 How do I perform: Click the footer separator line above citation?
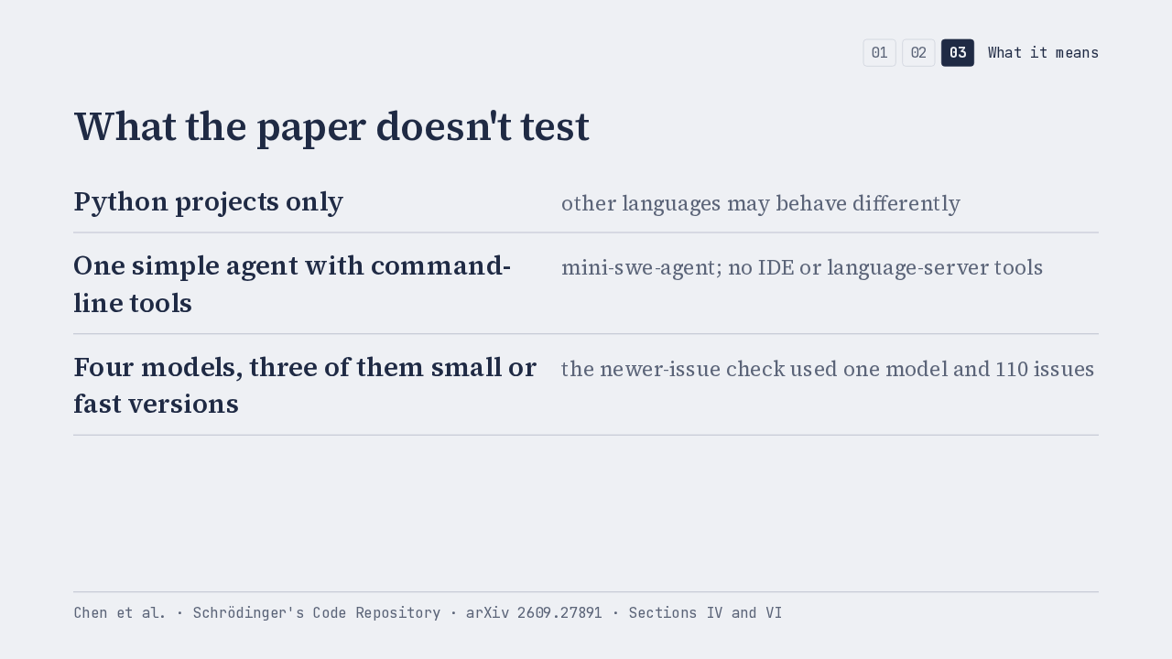[586, 592]
